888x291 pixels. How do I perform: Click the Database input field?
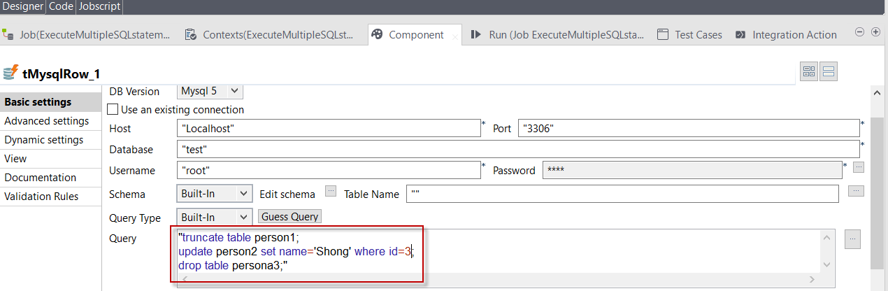pos(517,150)
